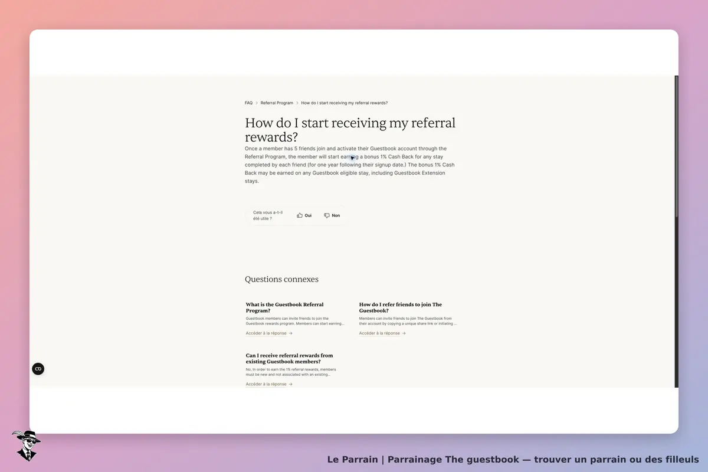Click the arrow icon after the Referral Program answer link
708x472 pixels.
290,333
